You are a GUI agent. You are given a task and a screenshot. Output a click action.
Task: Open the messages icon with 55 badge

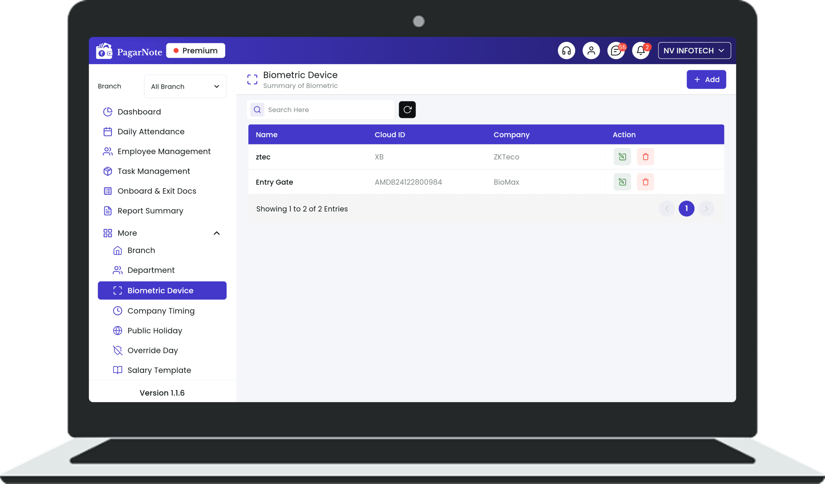616,51
